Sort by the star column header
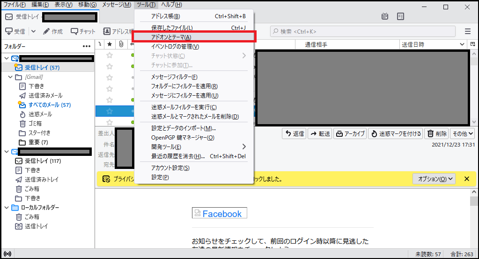 pyautogui.click(x=110, y=44)
